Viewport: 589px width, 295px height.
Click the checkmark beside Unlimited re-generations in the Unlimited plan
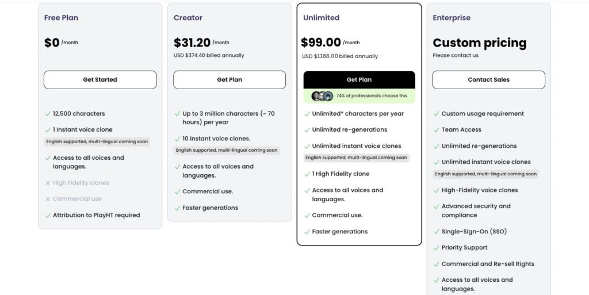tap(307, 130)
